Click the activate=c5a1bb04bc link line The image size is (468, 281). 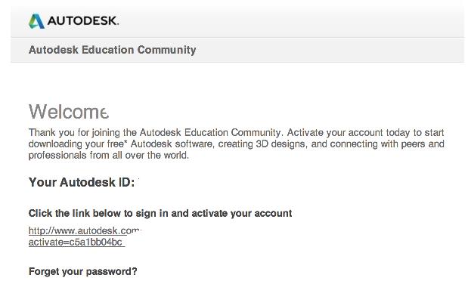pos(76,242)
